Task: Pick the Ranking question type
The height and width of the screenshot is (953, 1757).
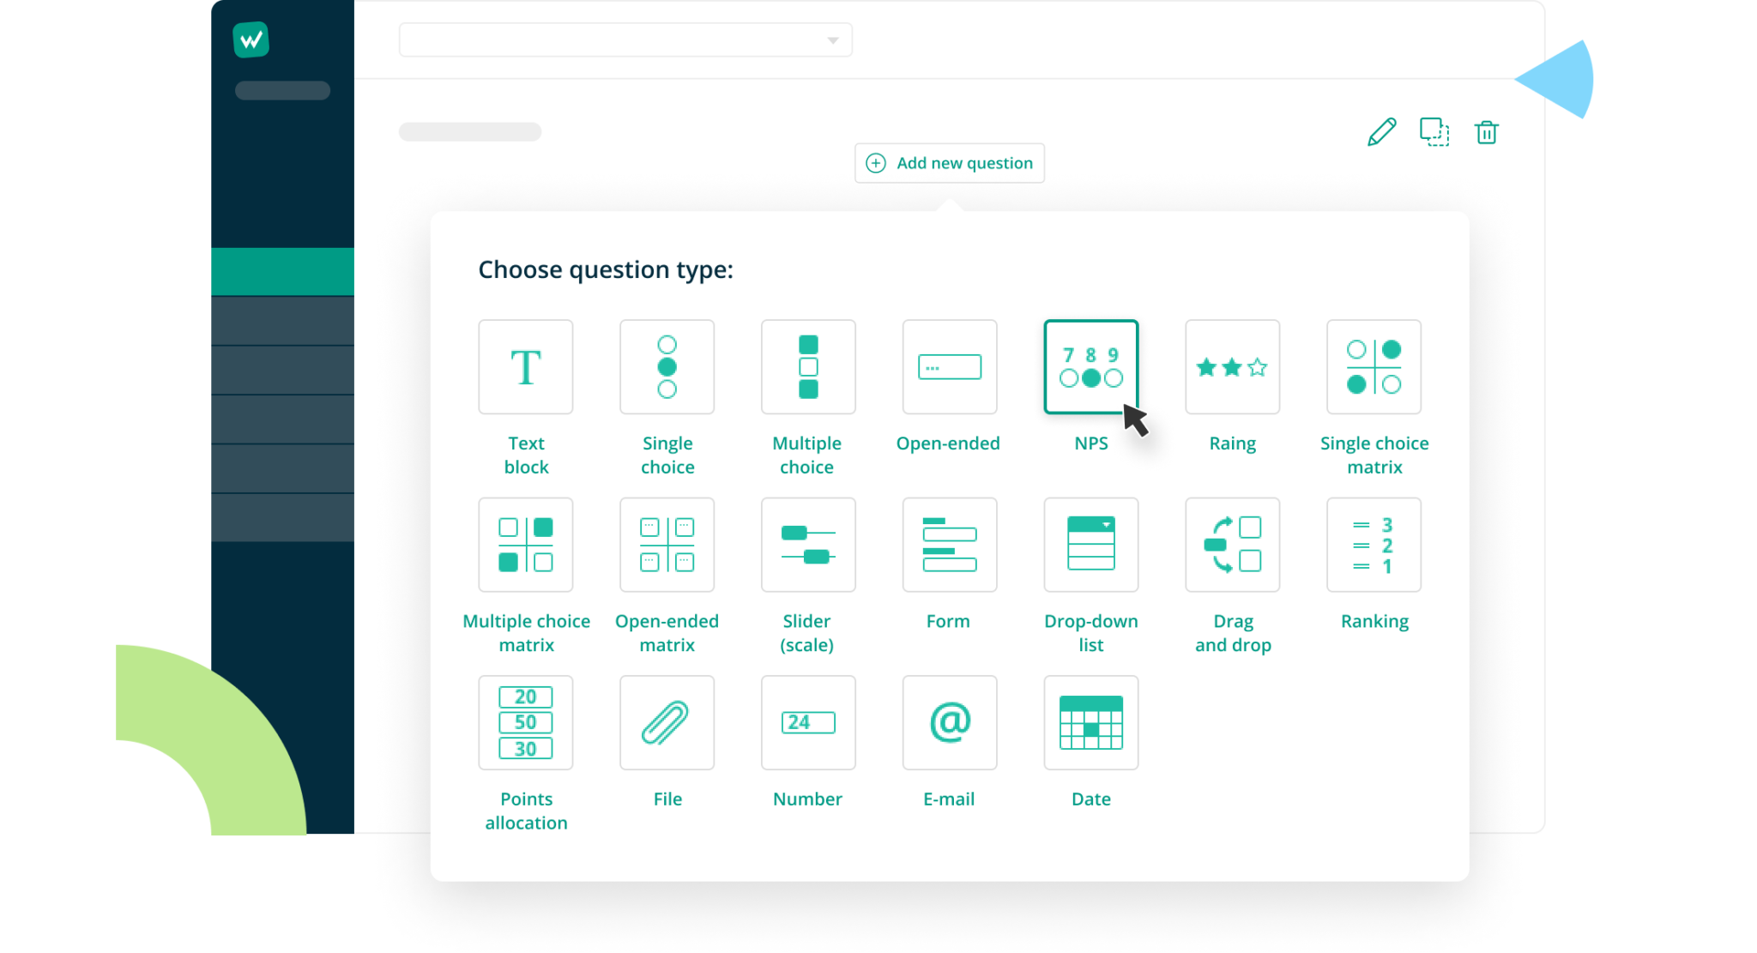Action: (1374, 545)
